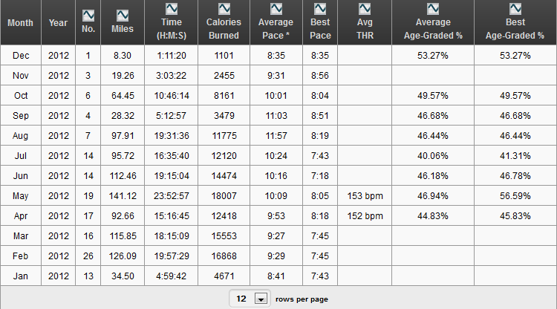Click the chart icon above Best Age-Graded %
Viewport: 557px width, 309px height.
515,9
